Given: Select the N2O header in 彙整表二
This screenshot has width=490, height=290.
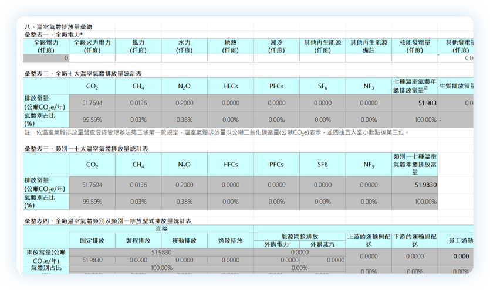Looking at the screenshot, I should [184, 86].
